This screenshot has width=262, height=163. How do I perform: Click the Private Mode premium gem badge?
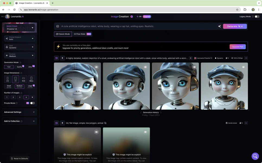(x=28, y=103)
